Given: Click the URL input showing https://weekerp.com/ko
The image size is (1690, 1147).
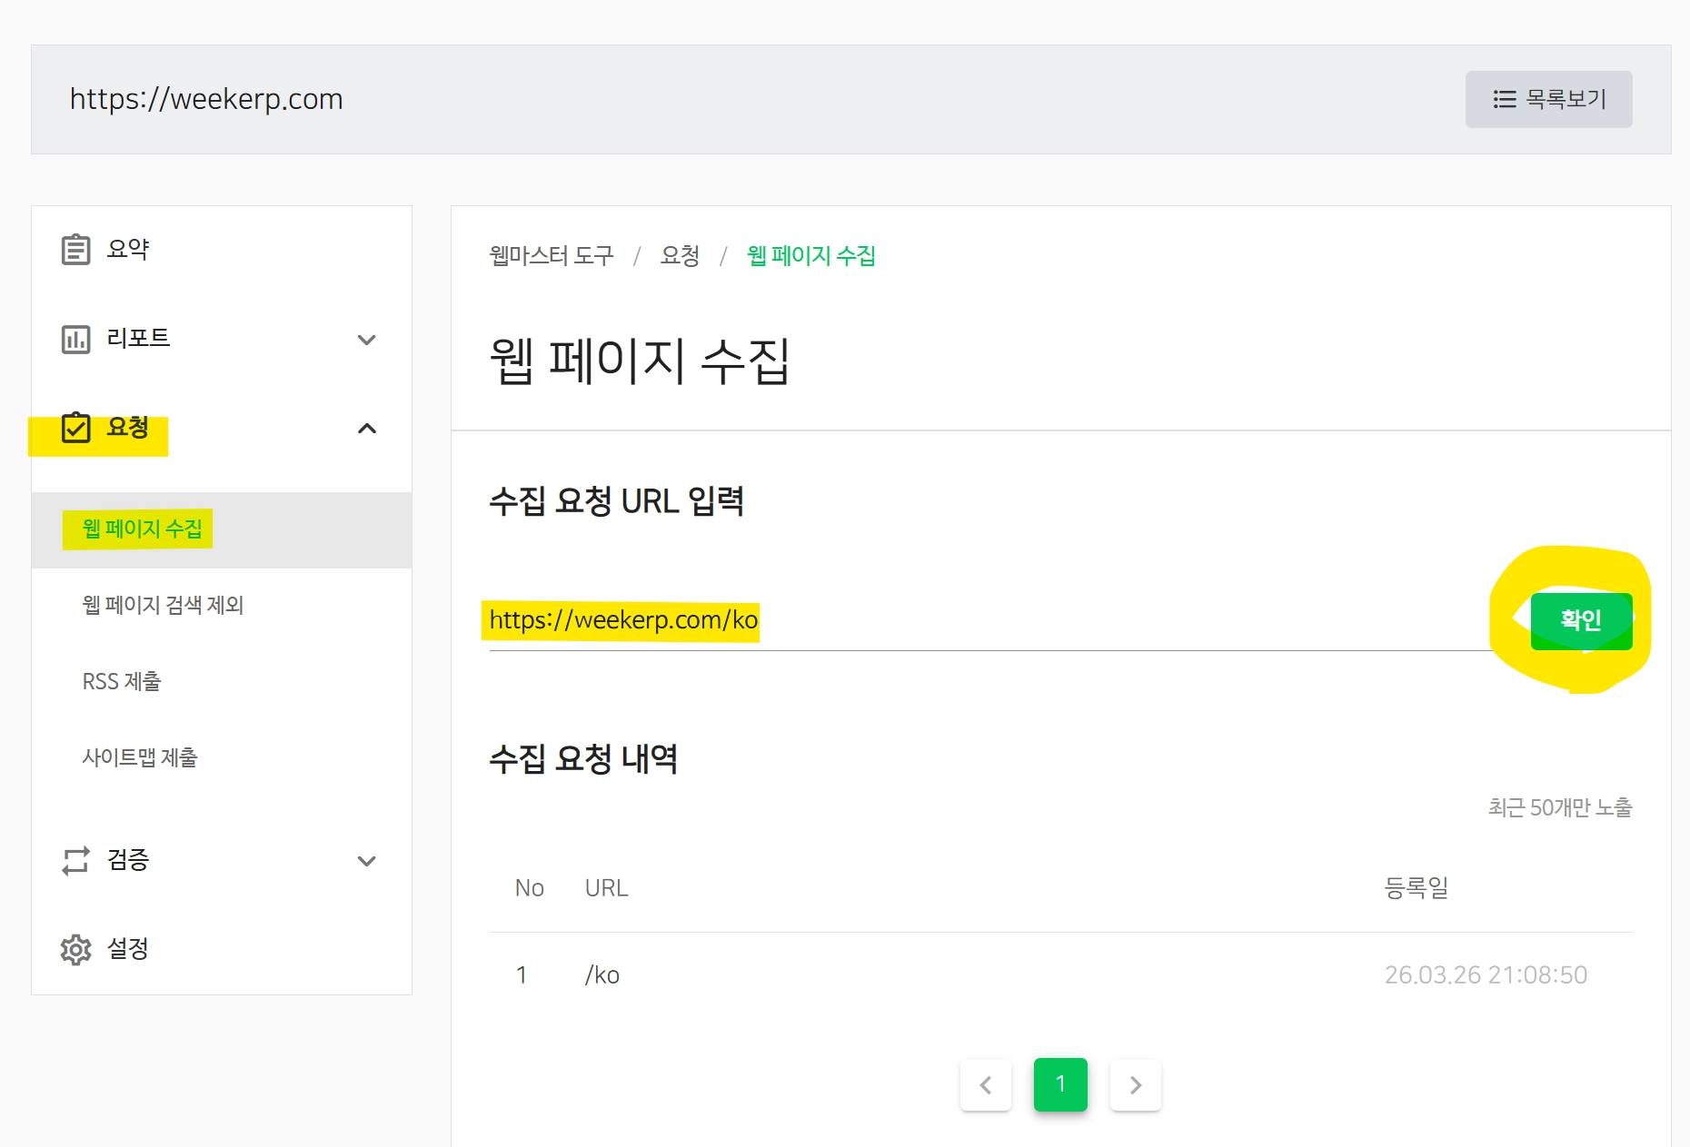Looking at the screenshot, I should tap(621, 621).
